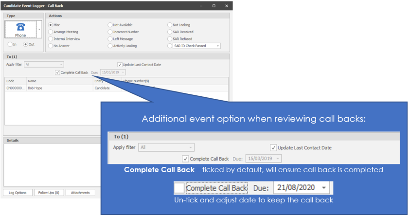The height and width of the screenshot is (215, 408).
Task: Select the Left Message action
Action: [x=110, y=38]
